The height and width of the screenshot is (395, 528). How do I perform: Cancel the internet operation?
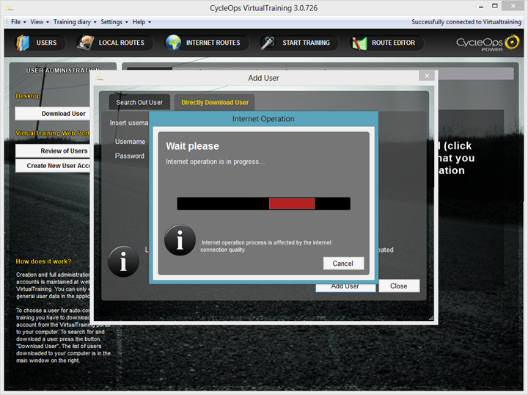343,264
